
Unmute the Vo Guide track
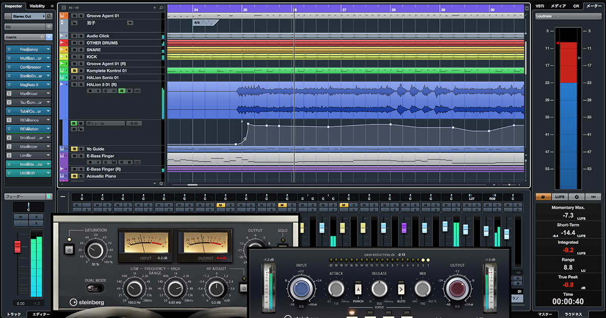tap(74, 149)
